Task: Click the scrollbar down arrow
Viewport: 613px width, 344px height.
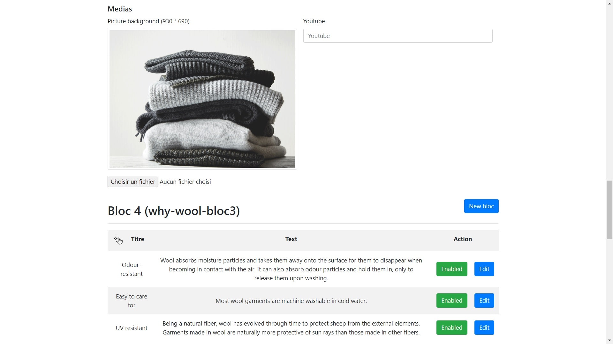Action: [609, 340]
